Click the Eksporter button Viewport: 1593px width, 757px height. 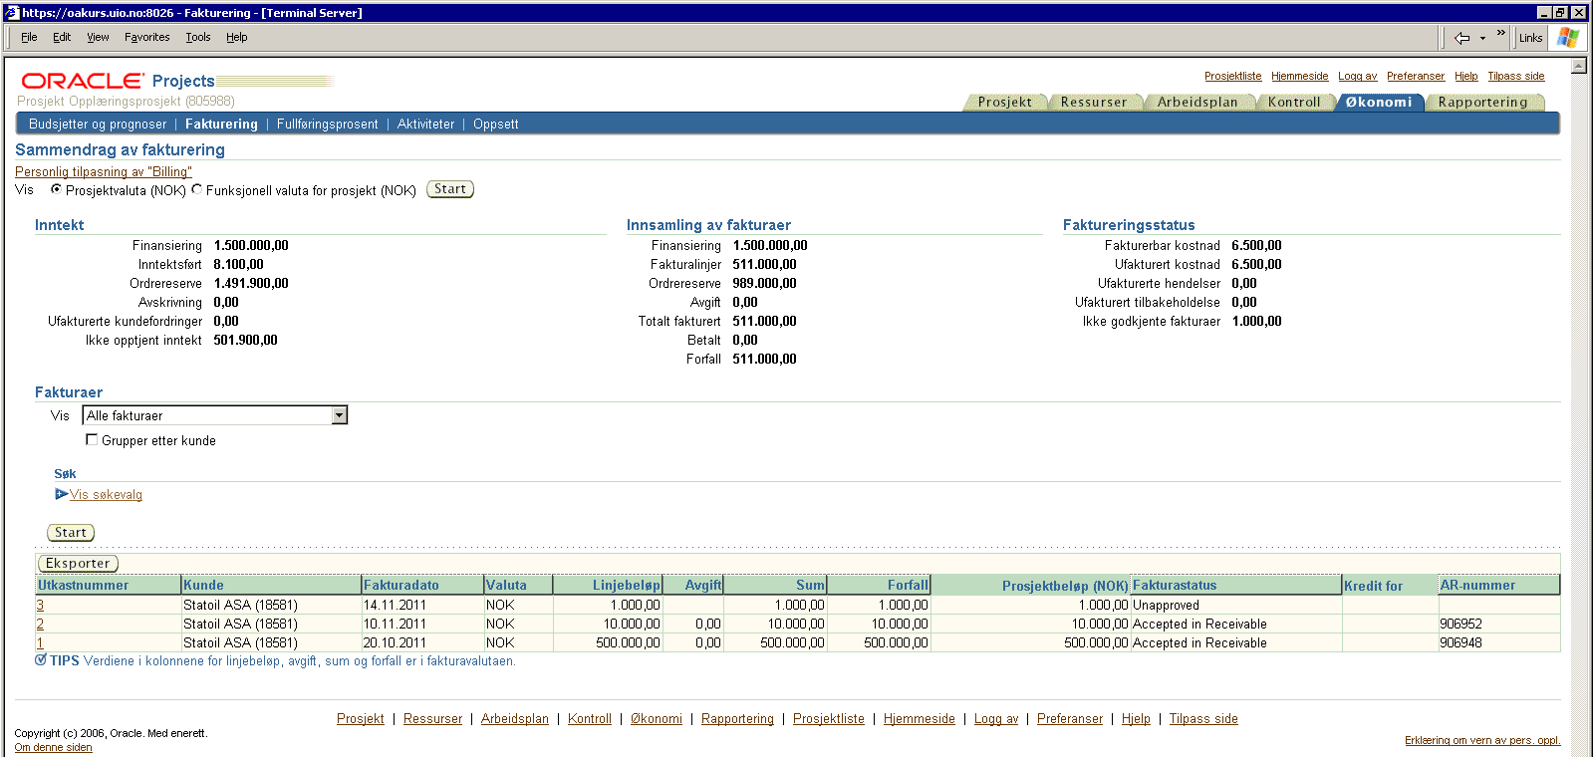tap(78, 563)
